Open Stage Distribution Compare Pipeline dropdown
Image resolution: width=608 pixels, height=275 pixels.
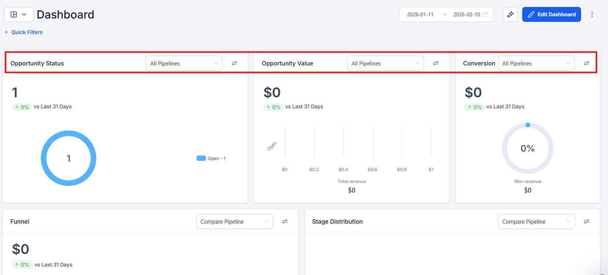536,222
